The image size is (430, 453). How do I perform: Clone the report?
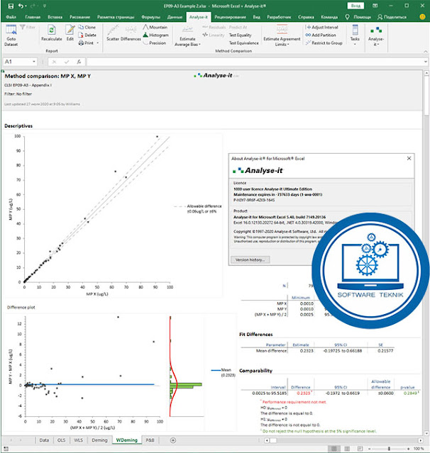87,27
